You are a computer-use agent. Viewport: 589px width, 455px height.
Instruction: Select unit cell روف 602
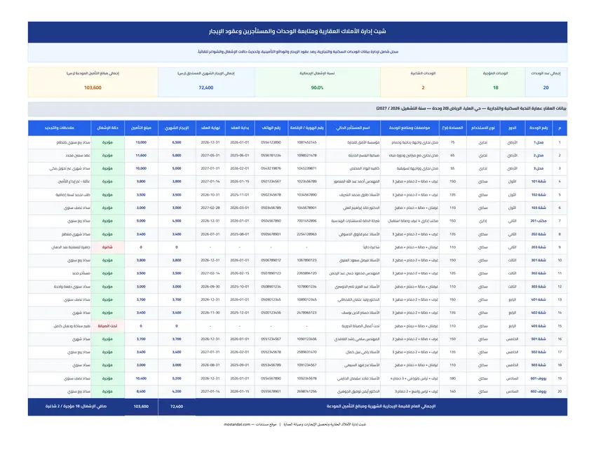point(539,391)
